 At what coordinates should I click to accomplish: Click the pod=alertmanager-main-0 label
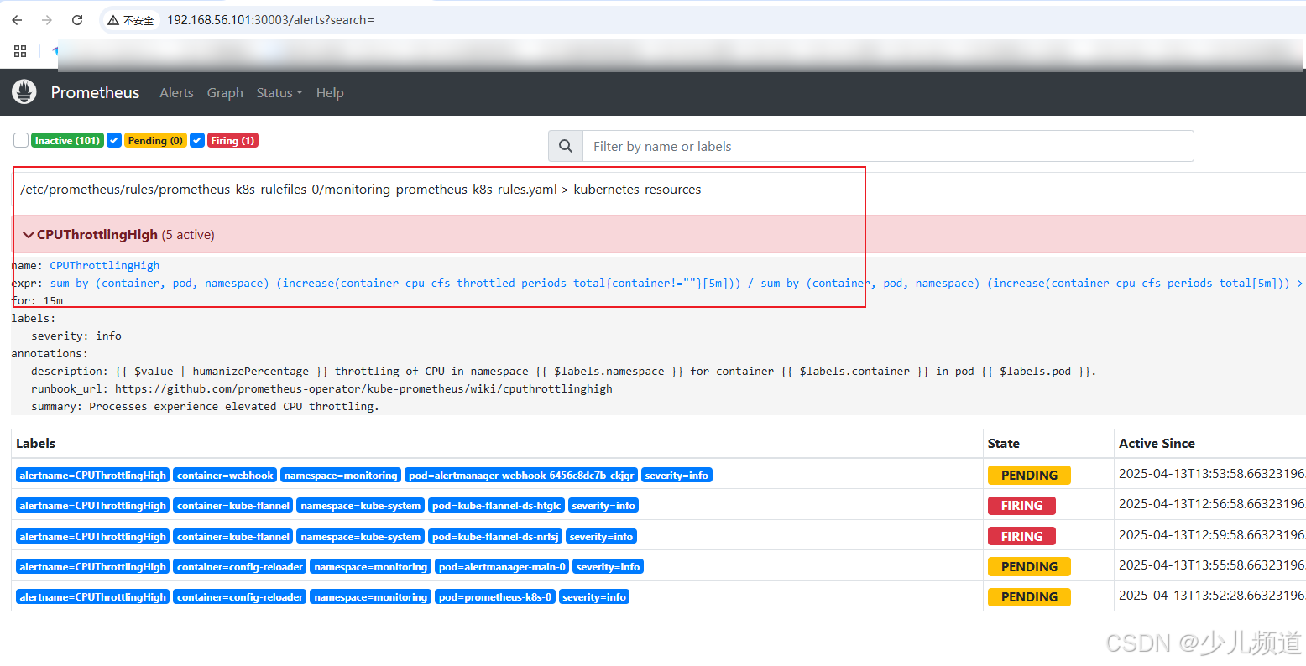[502, 567]
